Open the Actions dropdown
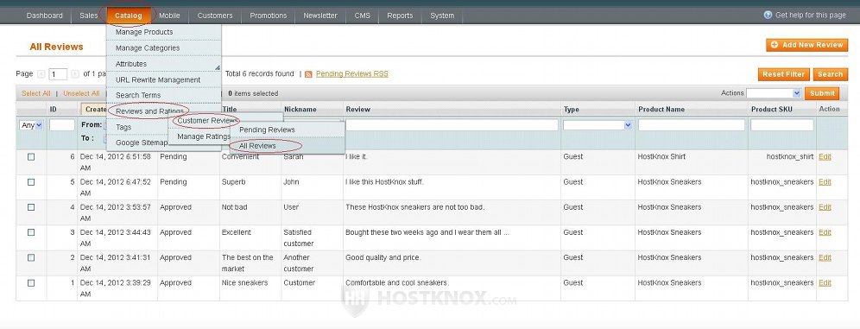The image size is (860, 329). 774,93
